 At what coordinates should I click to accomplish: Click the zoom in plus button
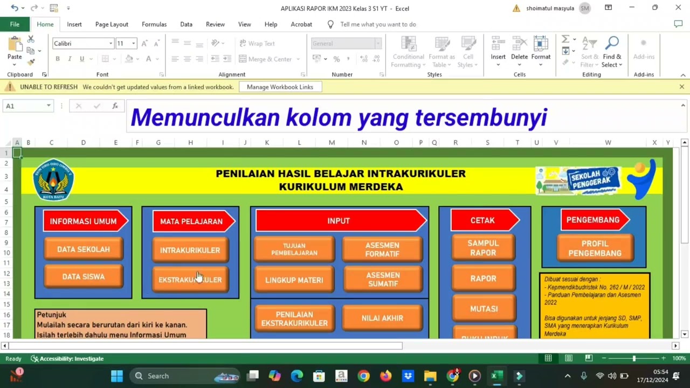[x=663, y=358]
